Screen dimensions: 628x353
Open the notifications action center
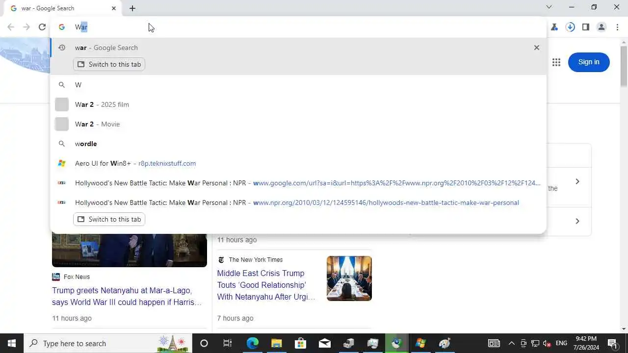[x=612, y=343]
